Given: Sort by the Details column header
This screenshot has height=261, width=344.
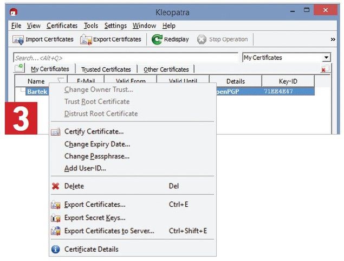Looking at the screenshot, I should [236, 81].
